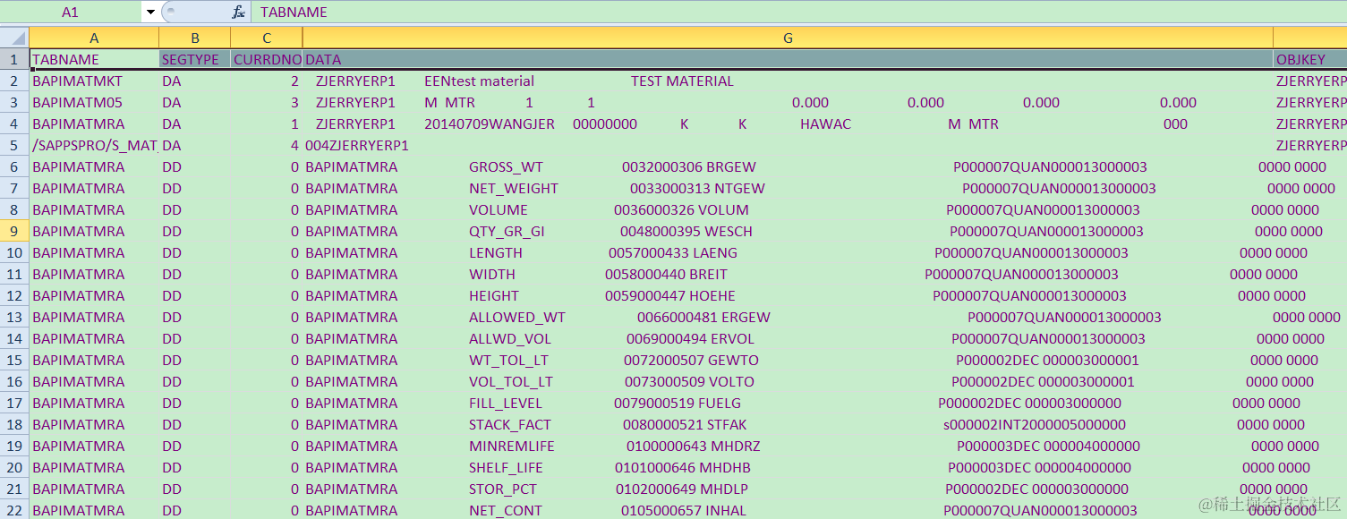Select column header G
Screen dimensions: 1347x519
788,38
